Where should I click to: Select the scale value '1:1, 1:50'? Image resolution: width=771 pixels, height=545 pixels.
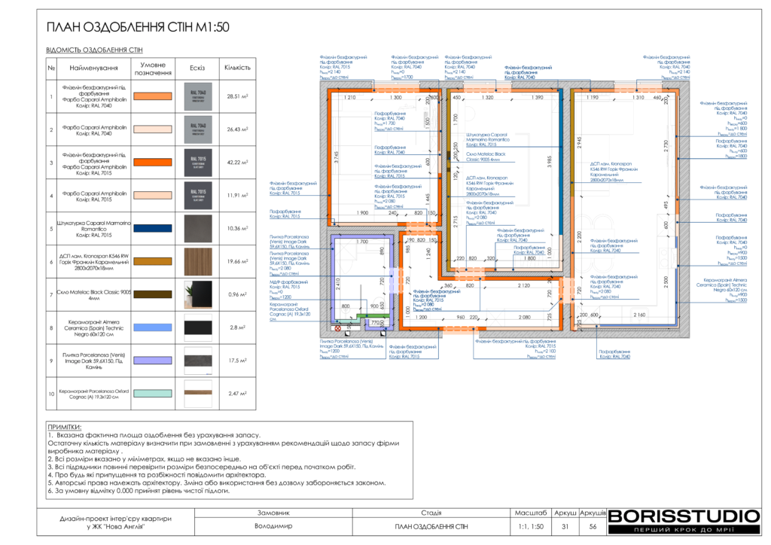[532, 526]
